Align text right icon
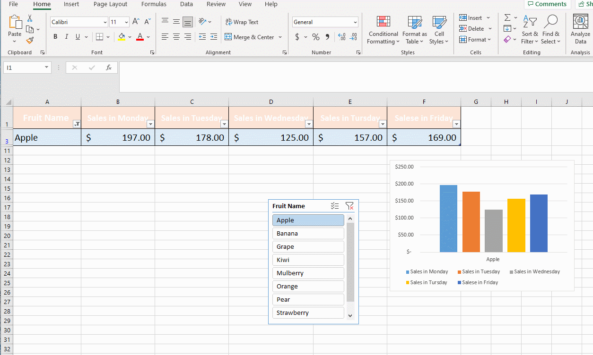This screenshot has width=593, height=355. click(x=188, y=37)
